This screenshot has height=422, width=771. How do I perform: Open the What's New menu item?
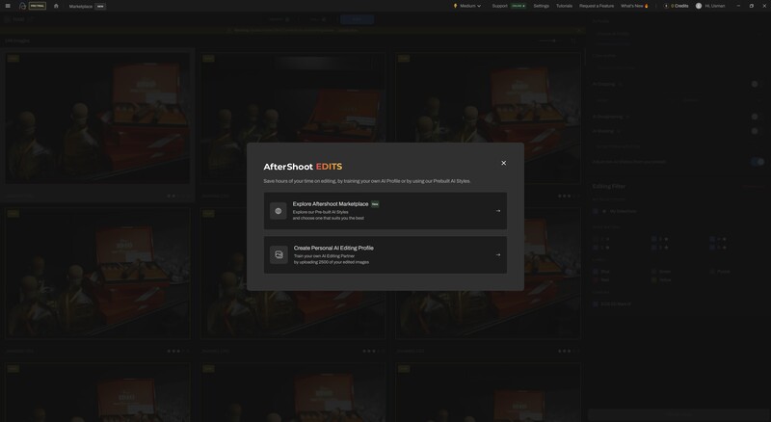point(632,6)
